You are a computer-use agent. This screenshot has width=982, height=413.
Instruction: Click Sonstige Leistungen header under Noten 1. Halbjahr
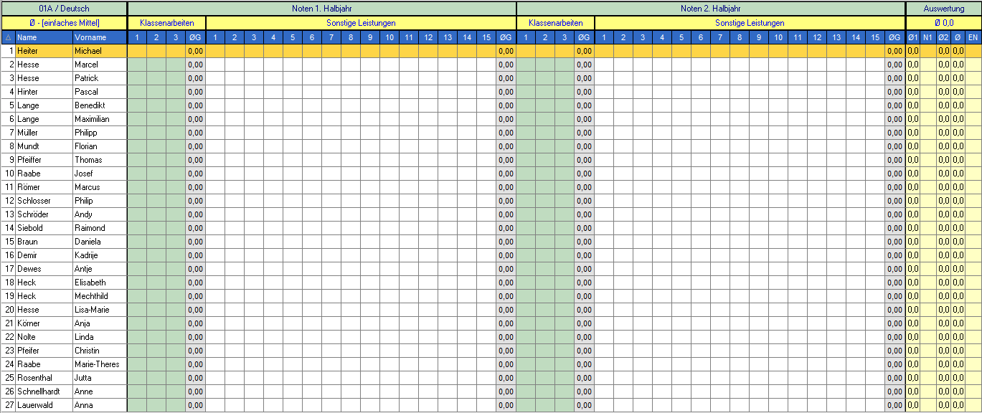click(361, 23)
